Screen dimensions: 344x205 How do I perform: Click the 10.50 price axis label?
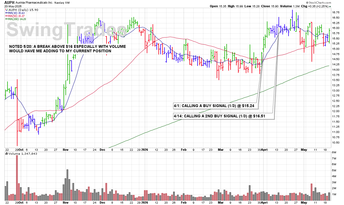(336, 143)
